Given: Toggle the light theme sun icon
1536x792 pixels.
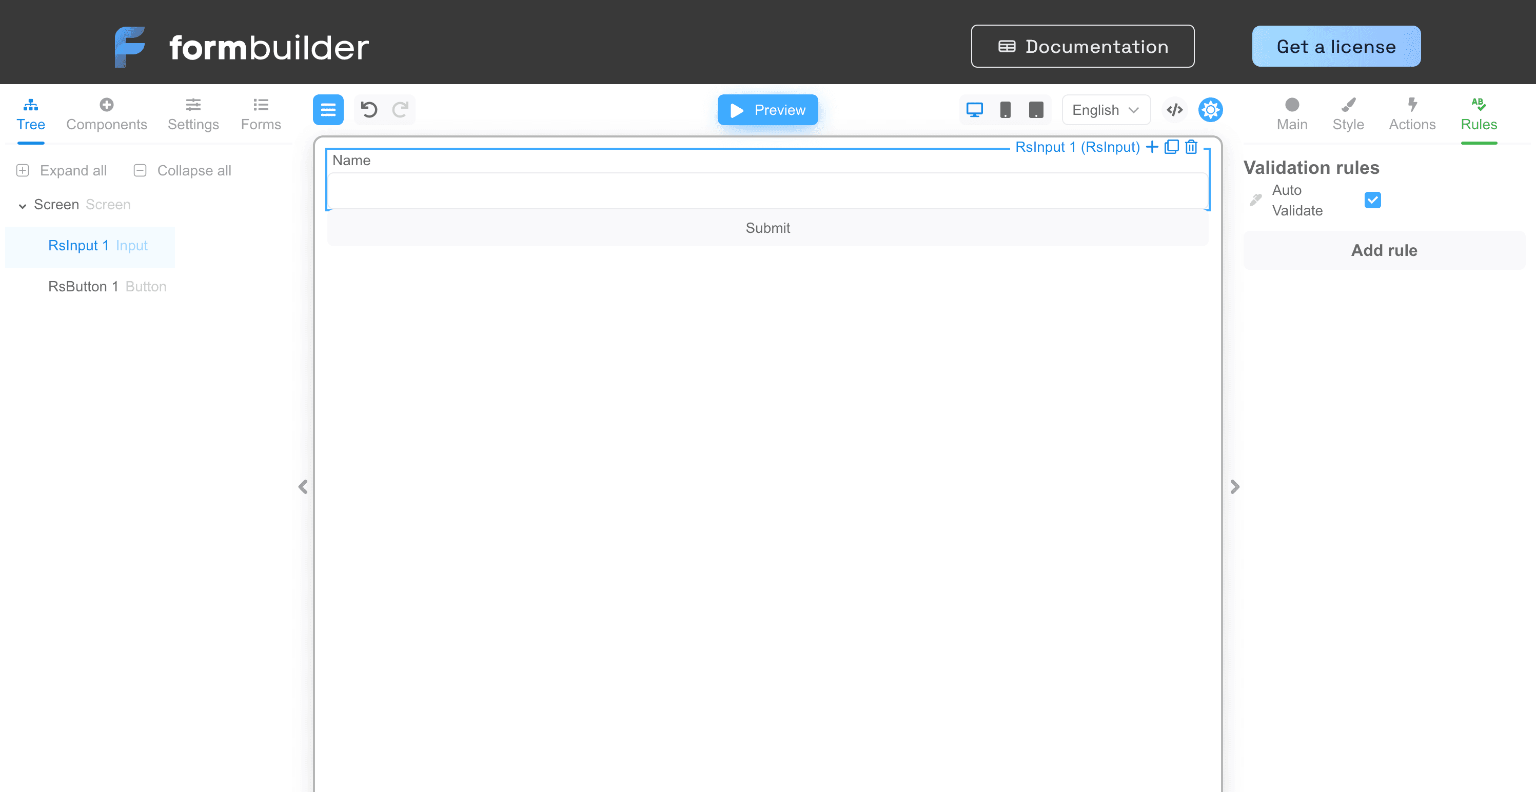Looking at the screenshot, I should pyautogui.click(x=1210, y=110).
